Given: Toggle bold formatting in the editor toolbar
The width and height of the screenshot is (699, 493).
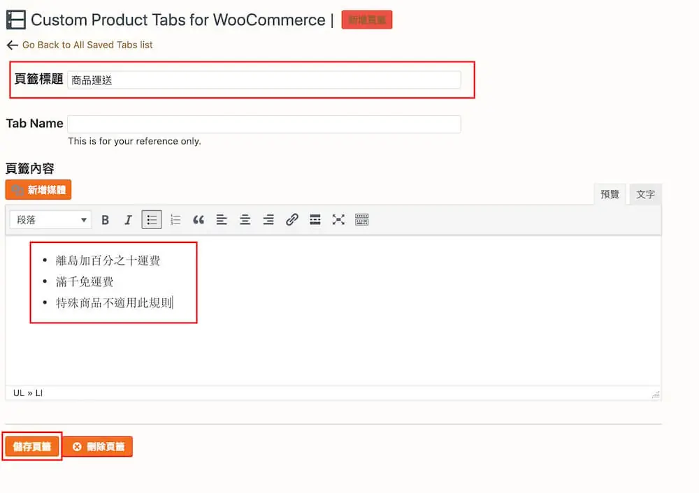Looking at the screenshot, I should coord(106,220).
